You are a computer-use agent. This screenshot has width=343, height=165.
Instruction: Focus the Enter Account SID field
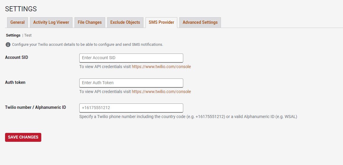click(131, 58)
